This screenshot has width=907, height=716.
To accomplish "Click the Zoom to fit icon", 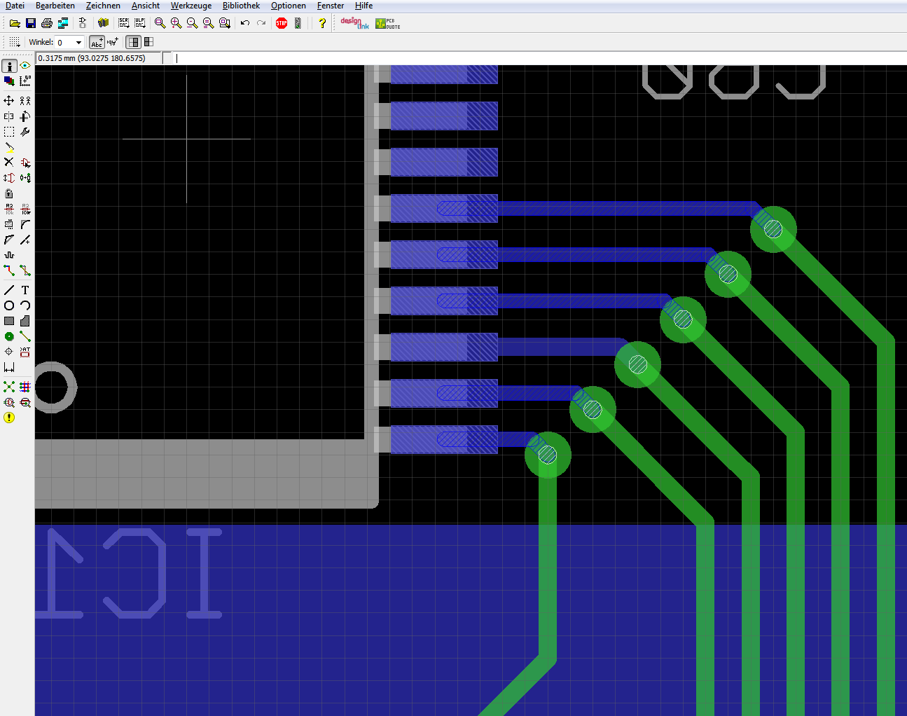I will pyautogui.click(x=160, y=23).
